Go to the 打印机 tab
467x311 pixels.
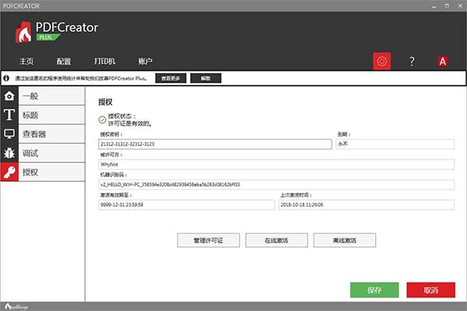(104, 61)
